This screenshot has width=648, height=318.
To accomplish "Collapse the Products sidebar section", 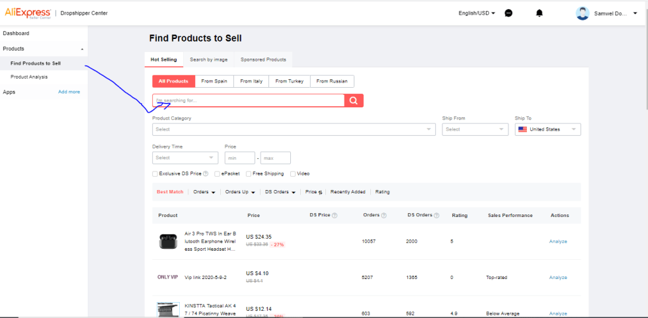I will (x=82, y=49).
